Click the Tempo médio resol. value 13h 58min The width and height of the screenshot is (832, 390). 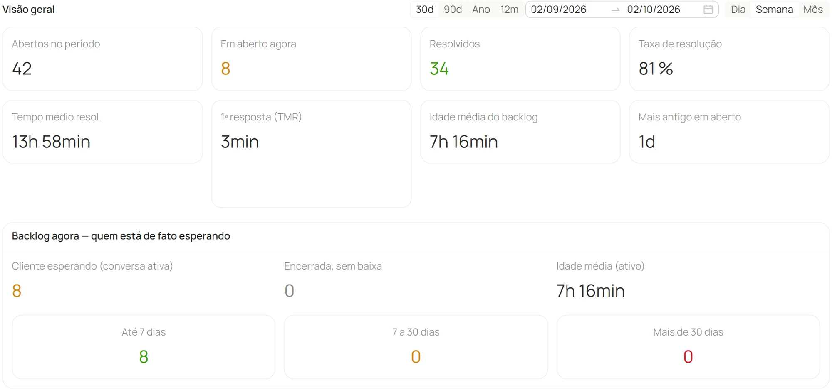51,142
